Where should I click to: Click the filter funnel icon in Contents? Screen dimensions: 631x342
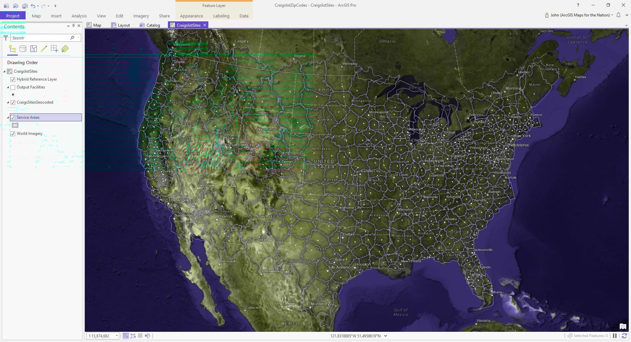pos(6,38)
